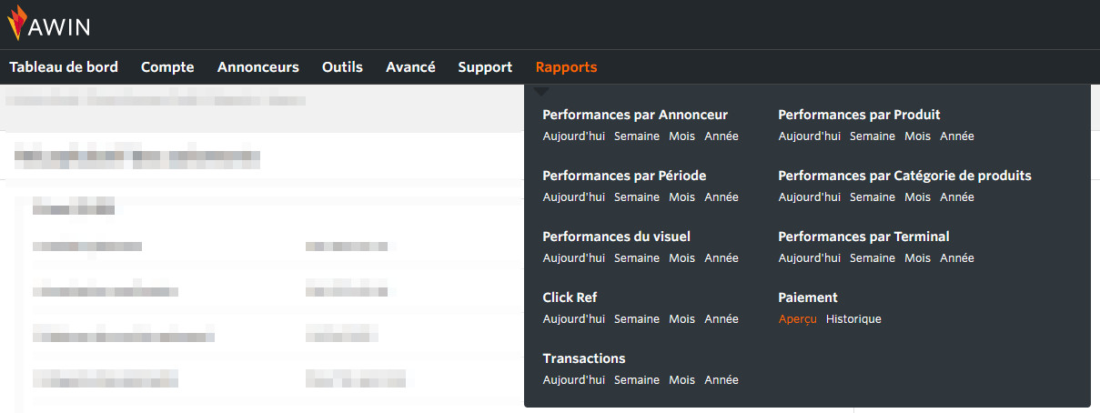The width and height of the screenshot is (1100, 413).
Task: Select Semaine under Click Ref
Action: pos(637,319)
